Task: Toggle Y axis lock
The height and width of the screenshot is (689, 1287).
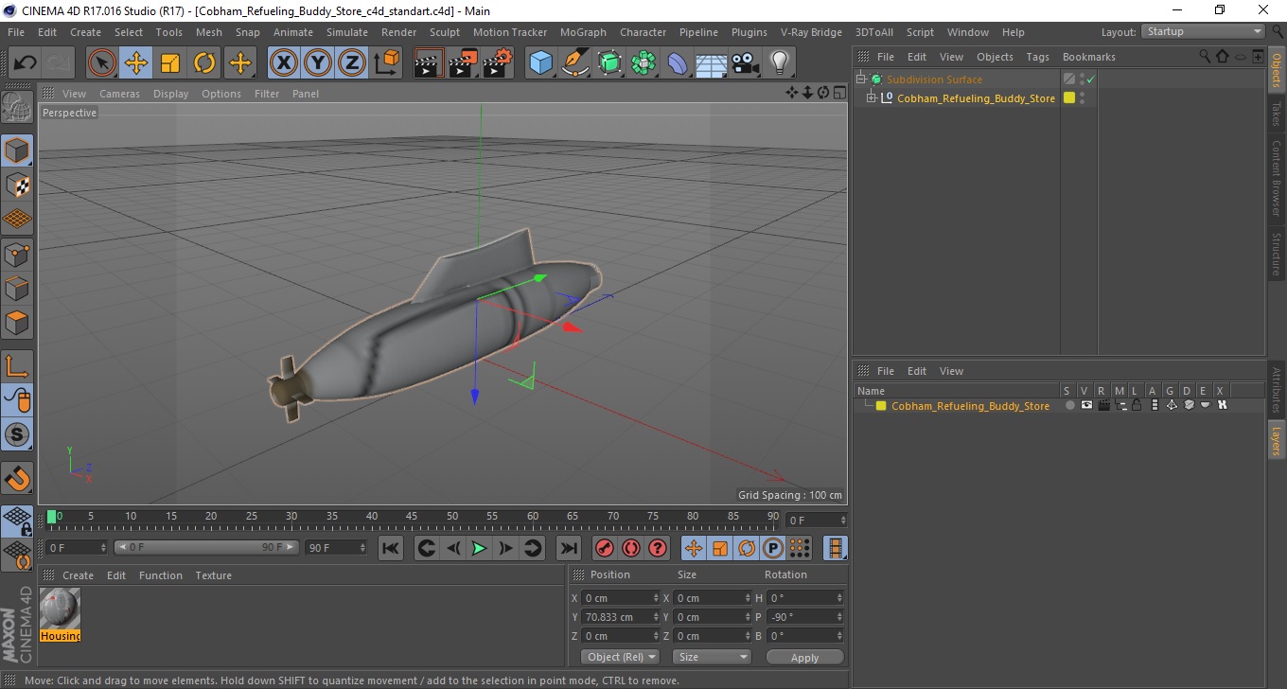Action: click(x=318, y=63)
